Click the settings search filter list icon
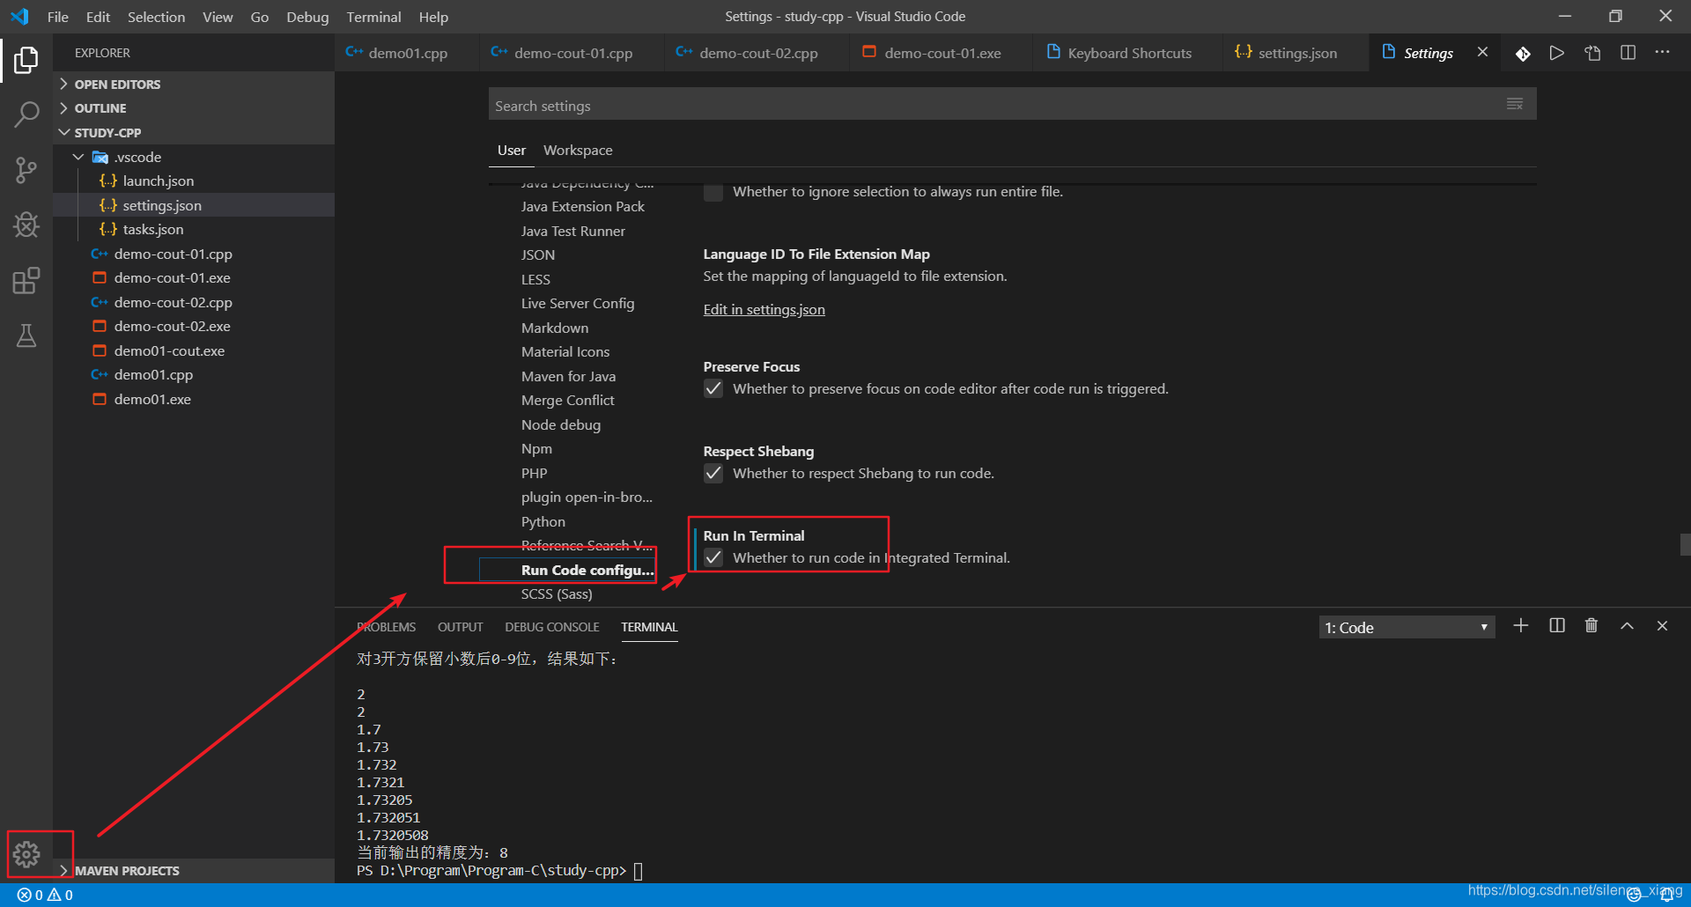The image size is (1691, 907). (1515, 104)
